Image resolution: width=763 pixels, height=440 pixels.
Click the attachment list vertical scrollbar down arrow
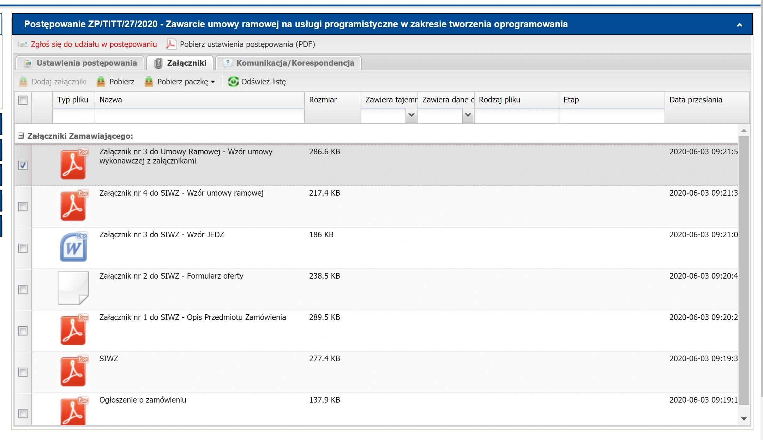pos(744,419)
